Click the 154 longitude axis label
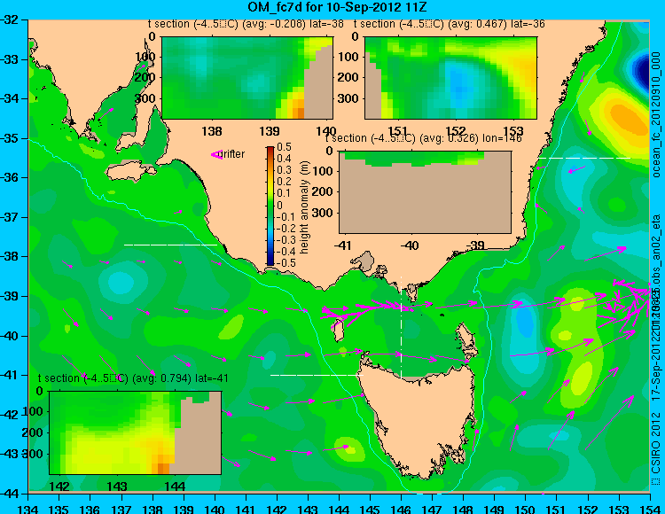The height and width of the screenshot is (514, 665). click(x=649, y=509)
